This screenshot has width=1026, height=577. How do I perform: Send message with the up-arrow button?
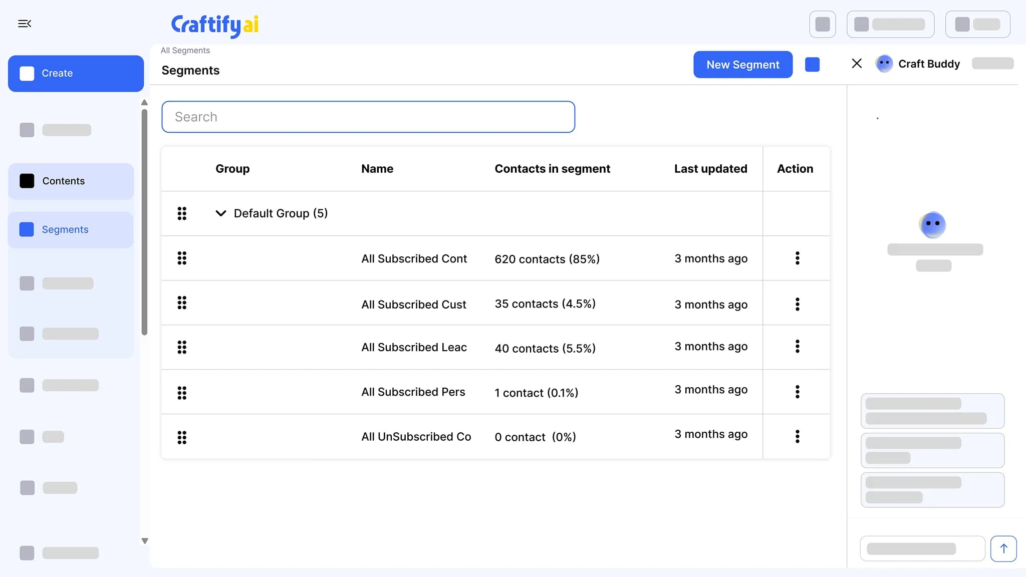[x=1003, y=548]
